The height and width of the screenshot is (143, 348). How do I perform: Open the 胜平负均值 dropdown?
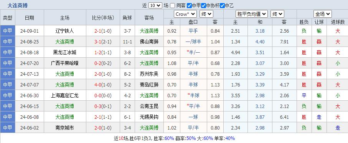[x=252, y=14]
